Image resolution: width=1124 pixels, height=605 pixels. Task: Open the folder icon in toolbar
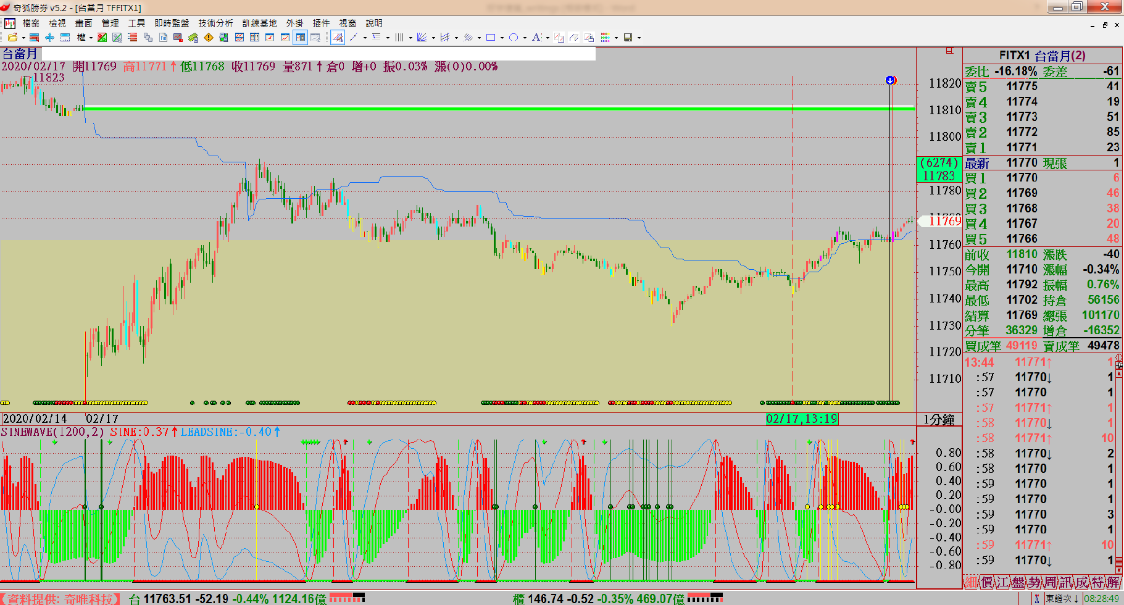tap(13, 38)
